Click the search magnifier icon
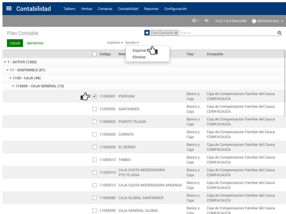The height and width of the screenshot is (214, 286). point(279,33)
